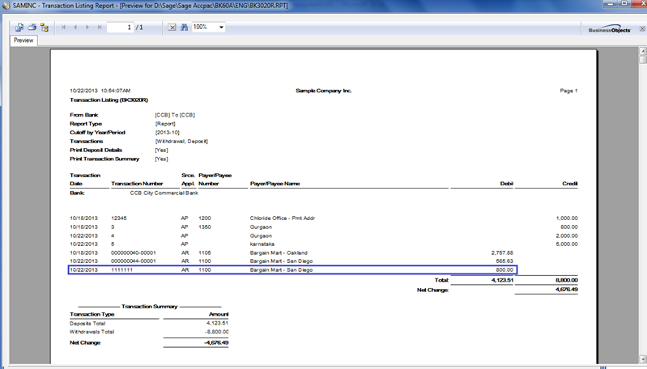Click the vertical scrollbar down arrow
647x369 pixels.
click(x=642, y=359)
